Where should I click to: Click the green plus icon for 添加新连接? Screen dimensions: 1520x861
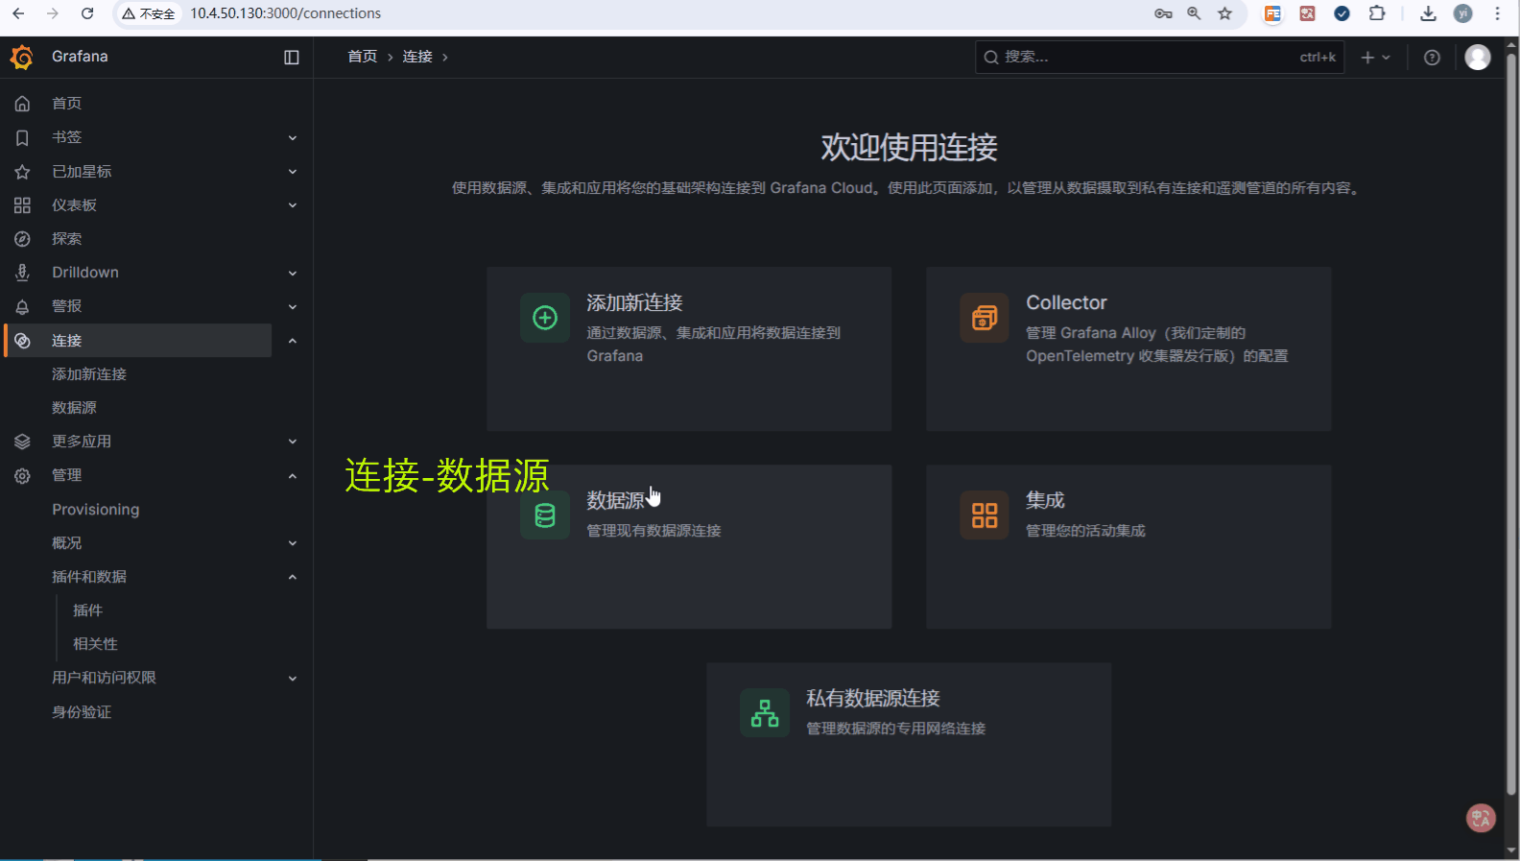pos(545,318)
